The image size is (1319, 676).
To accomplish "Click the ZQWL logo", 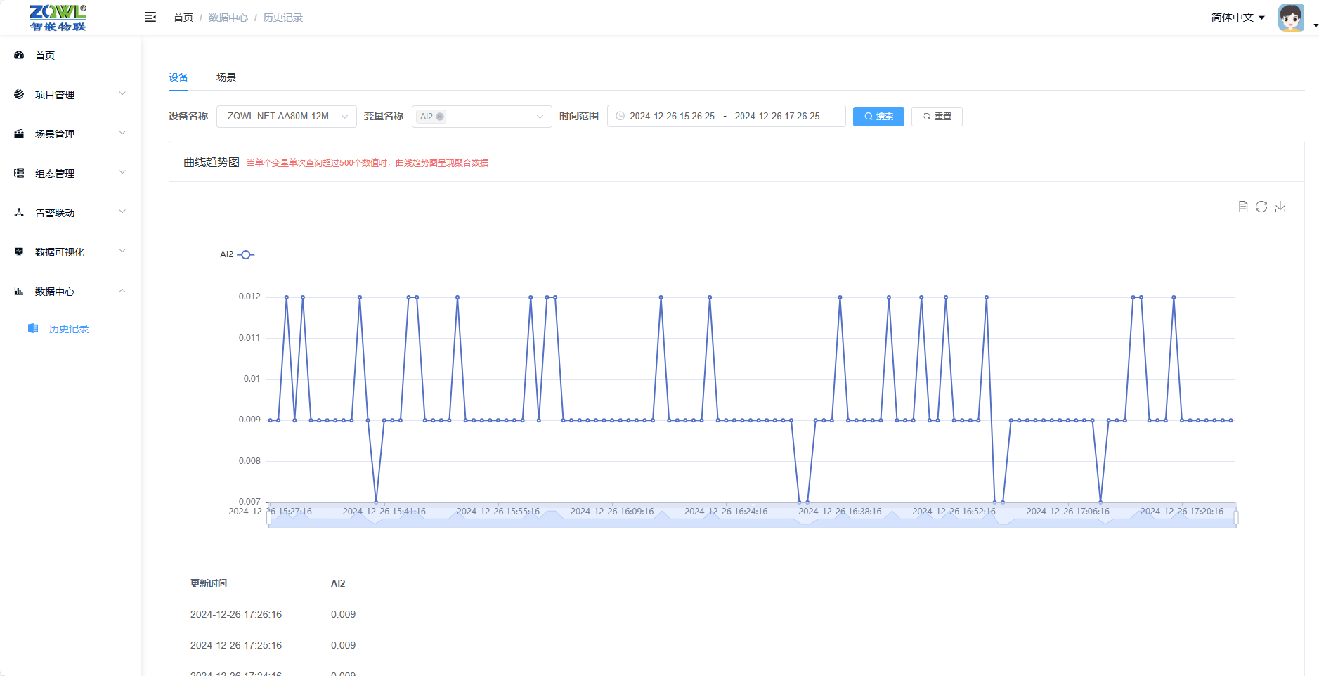I will (58, 18).
